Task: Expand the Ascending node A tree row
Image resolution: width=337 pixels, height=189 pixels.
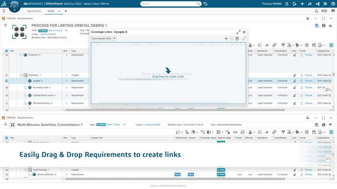Action: tap(25, 87)
